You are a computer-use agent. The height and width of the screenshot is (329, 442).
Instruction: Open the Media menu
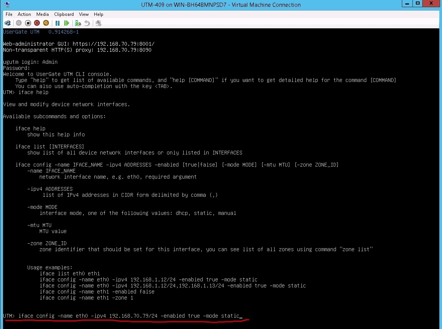(x=42, y=14)
